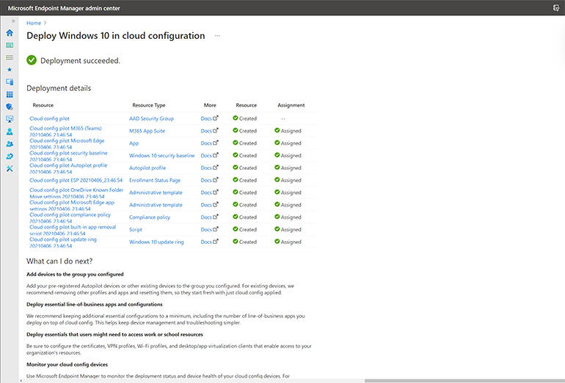
Task: Open Reports monitor icon in sidebar
Action: click(x=10, y=119)
